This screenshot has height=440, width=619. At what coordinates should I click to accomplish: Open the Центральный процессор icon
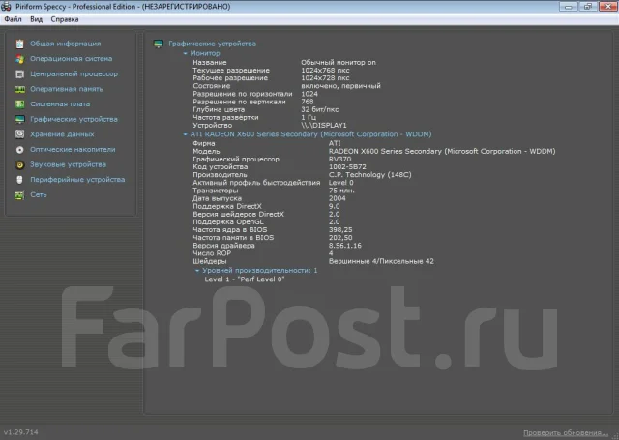click(x=19, y=74)
